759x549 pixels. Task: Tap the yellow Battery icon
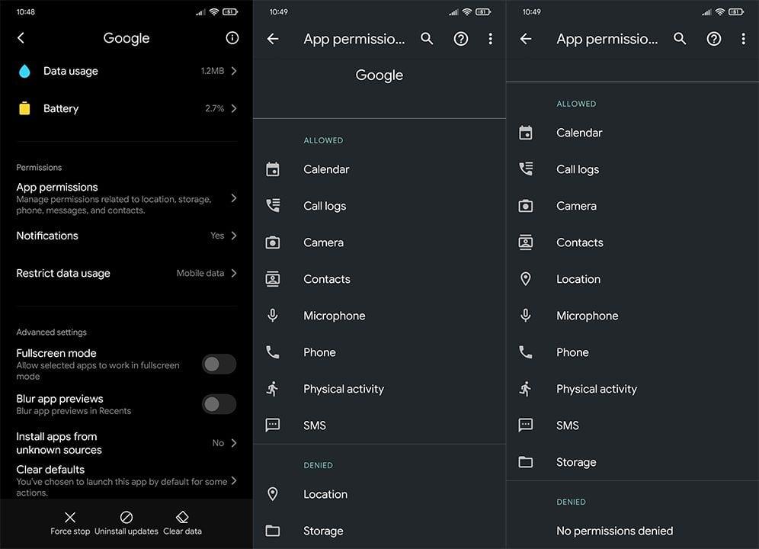(x=24, y=108)
